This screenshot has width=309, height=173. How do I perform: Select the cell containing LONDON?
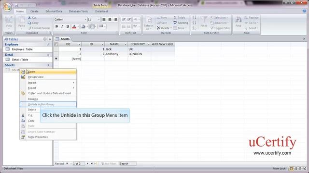click(x=140, y=54)
